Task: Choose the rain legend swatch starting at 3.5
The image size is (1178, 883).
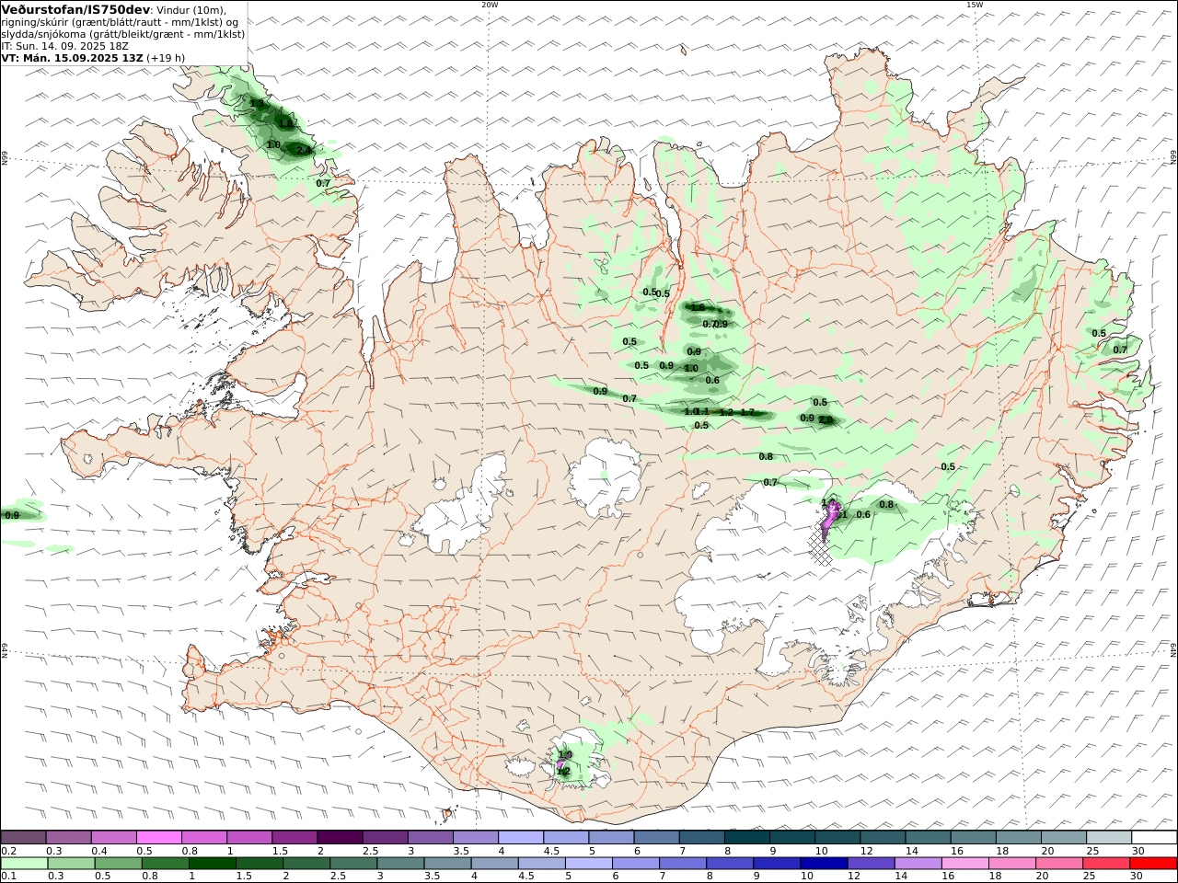Action: pos(447,863)
